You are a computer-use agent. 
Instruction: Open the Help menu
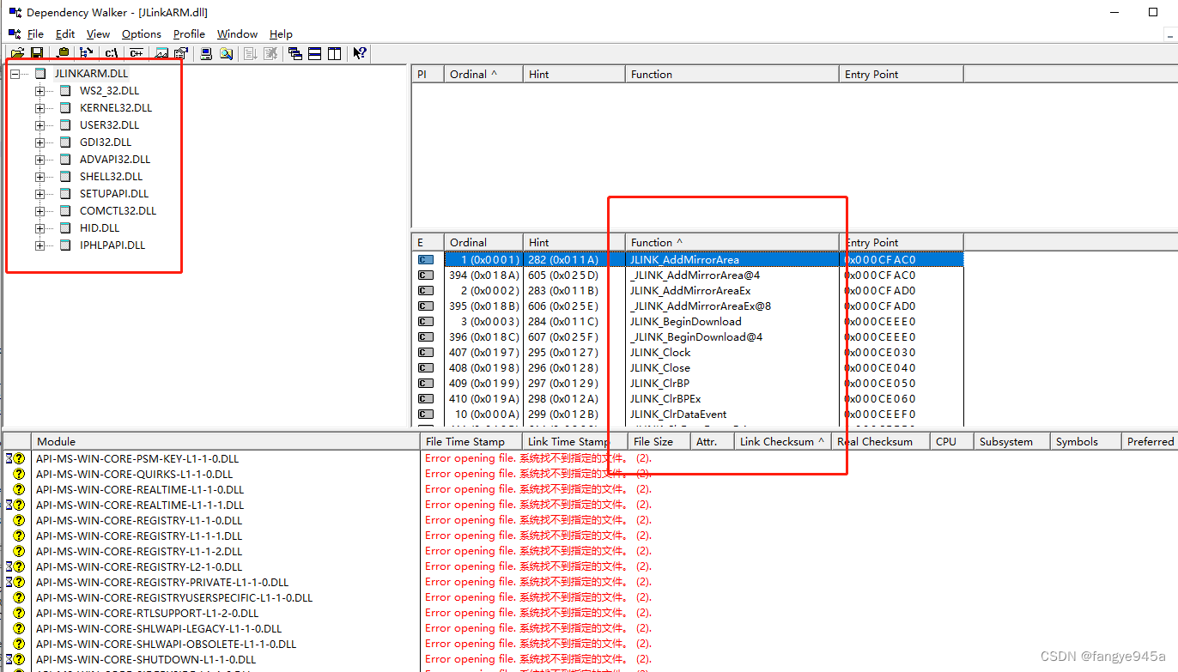281,34
